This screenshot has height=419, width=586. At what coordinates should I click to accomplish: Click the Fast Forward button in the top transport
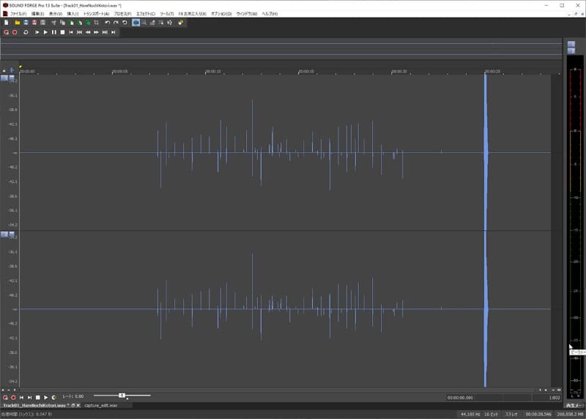[x=97, y=32]
